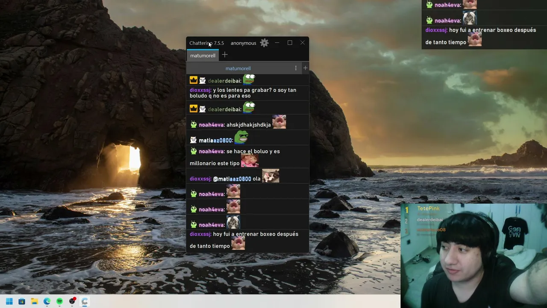Click noah4eva's name on the 'se hace el boluo' message

[212, 151]
